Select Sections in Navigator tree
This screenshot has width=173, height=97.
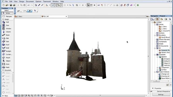click(x=162, y=33)
